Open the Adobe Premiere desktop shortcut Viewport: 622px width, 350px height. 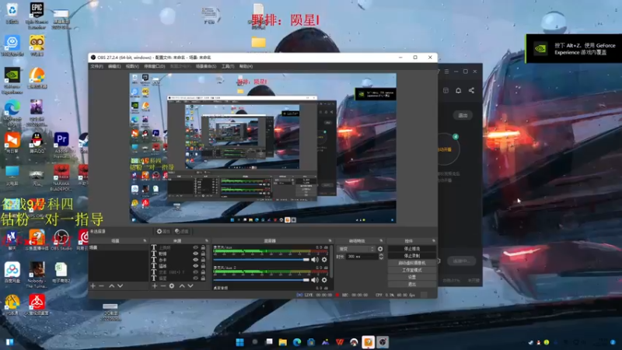(61, 145)
